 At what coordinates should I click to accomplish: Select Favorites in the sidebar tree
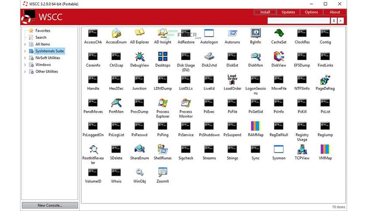click(43, 31)
